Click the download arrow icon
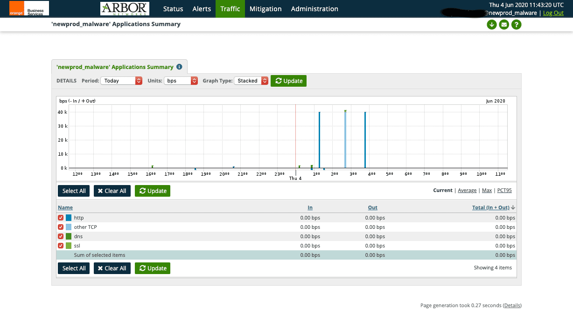Image resolution: width=573 pixels, height=330 pixels. pos(491,25)
